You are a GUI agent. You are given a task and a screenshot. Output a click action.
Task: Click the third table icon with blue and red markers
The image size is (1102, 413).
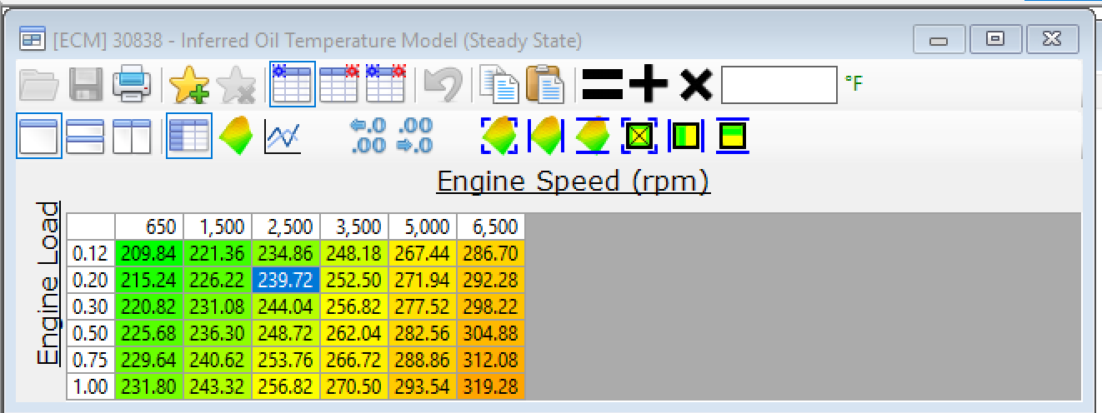386,84
